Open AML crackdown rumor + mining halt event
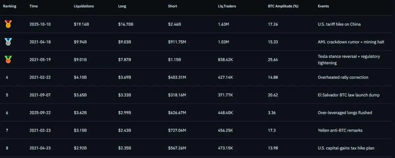The image size is (395, 158). [347, 42]
